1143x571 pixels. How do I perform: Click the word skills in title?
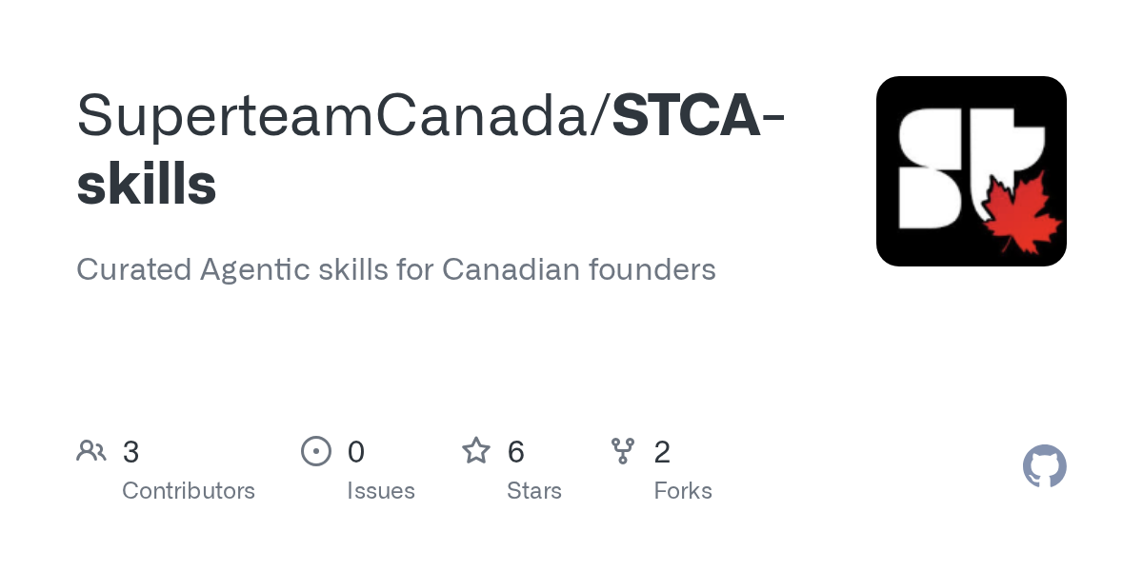pyautogui.click(x=147, y=184)
